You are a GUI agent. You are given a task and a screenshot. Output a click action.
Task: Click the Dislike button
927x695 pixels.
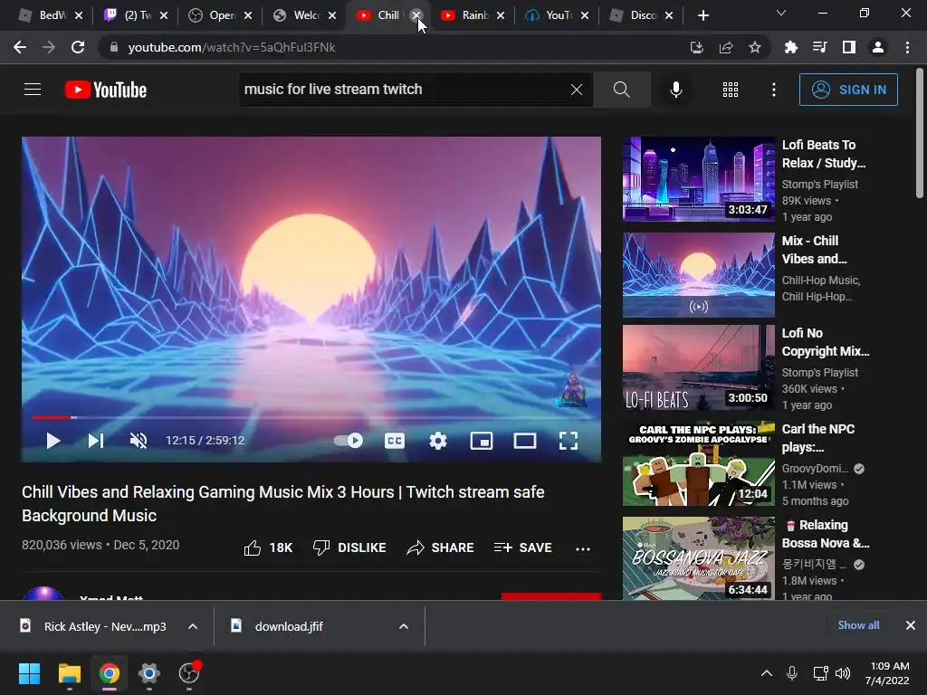tap(349, 547)
